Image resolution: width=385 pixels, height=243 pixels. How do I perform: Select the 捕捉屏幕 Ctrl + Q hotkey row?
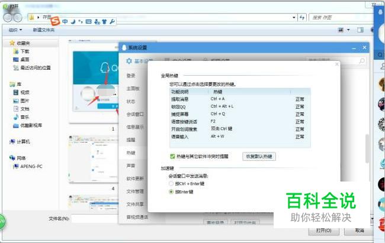click(240, 114)
